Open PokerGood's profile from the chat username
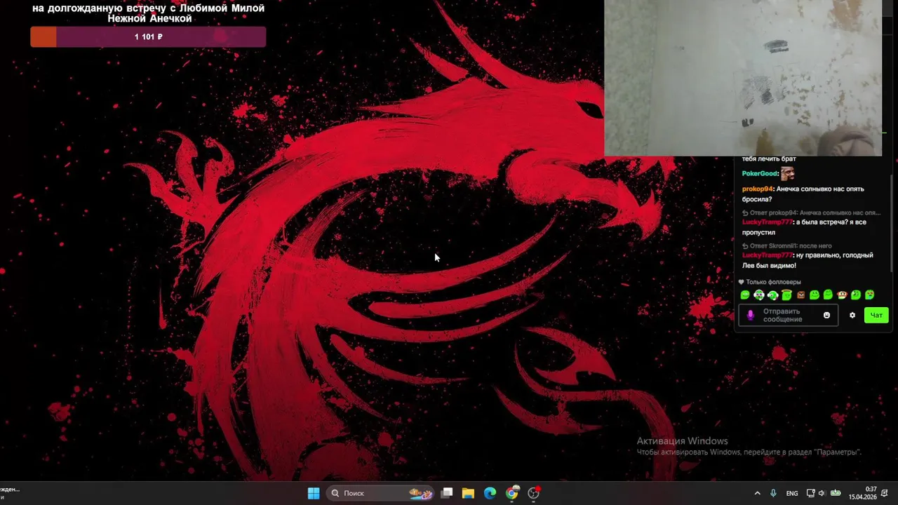The image size is (898, 505). point(760,174)
